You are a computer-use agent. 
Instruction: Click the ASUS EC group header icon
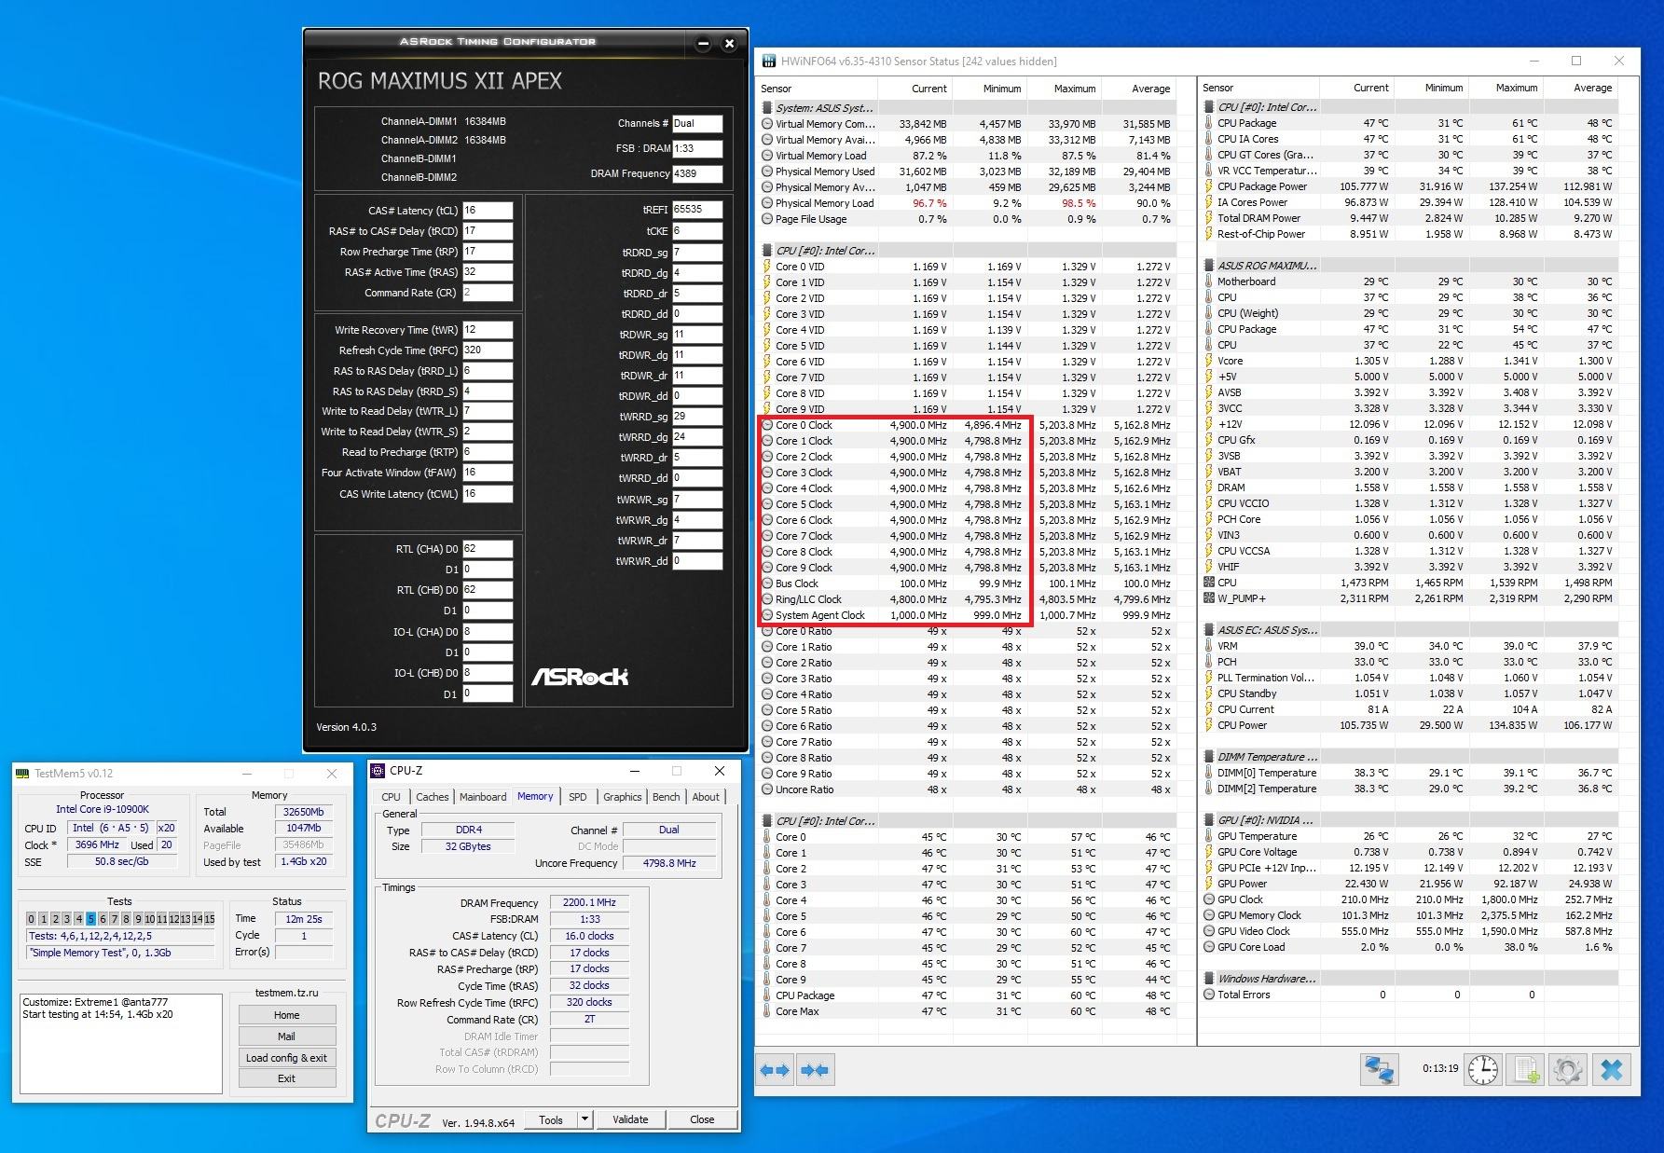pos(1209,630)
